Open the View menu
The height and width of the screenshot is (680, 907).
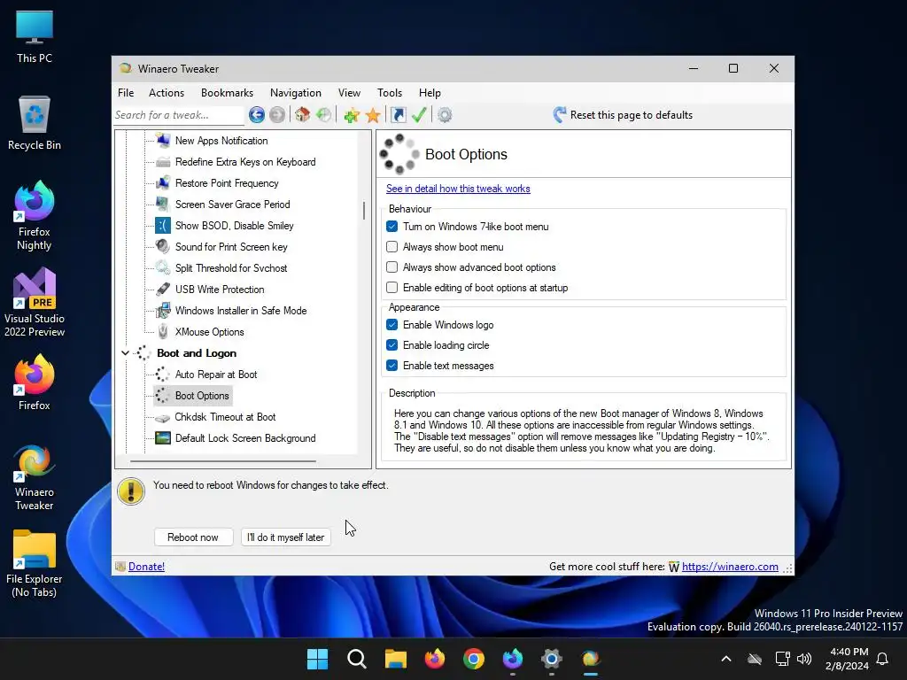point(349,92)
